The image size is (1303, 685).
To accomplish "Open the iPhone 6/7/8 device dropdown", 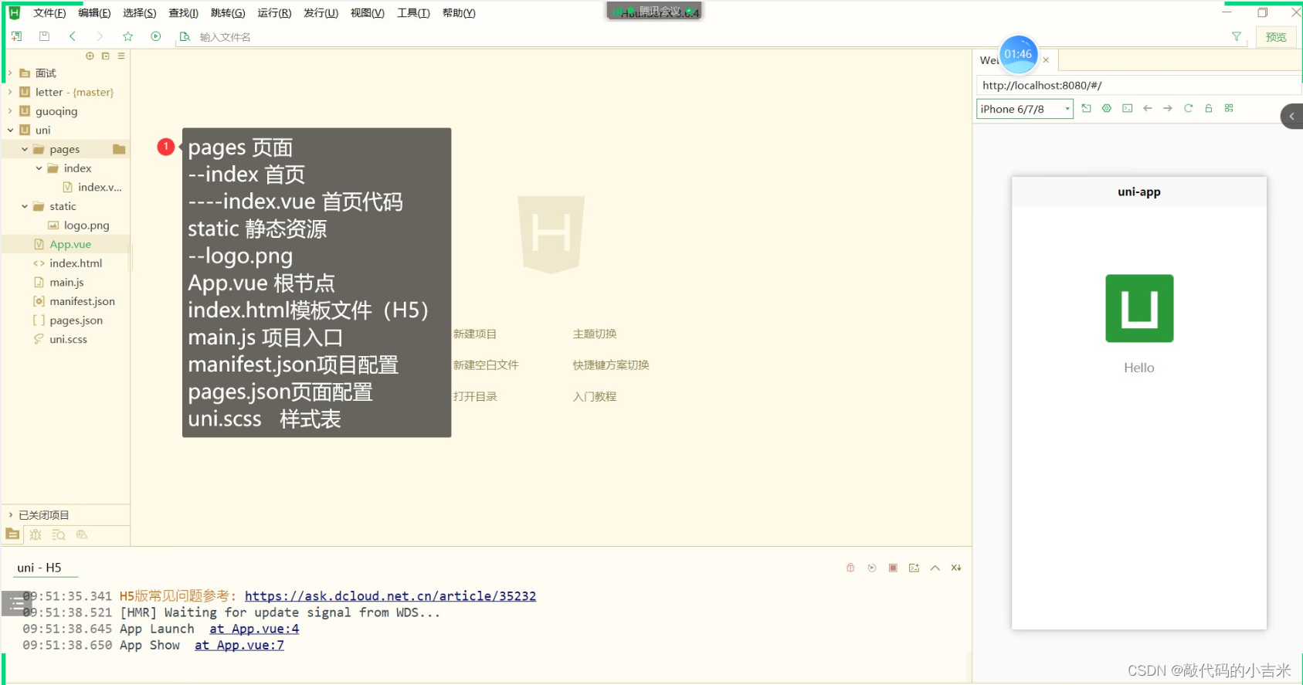I will pyautogui.click(x=1025, y=109).
